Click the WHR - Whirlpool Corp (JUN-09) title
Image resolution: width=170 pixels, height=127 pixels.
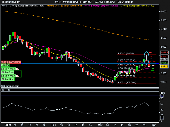(73, 2)
